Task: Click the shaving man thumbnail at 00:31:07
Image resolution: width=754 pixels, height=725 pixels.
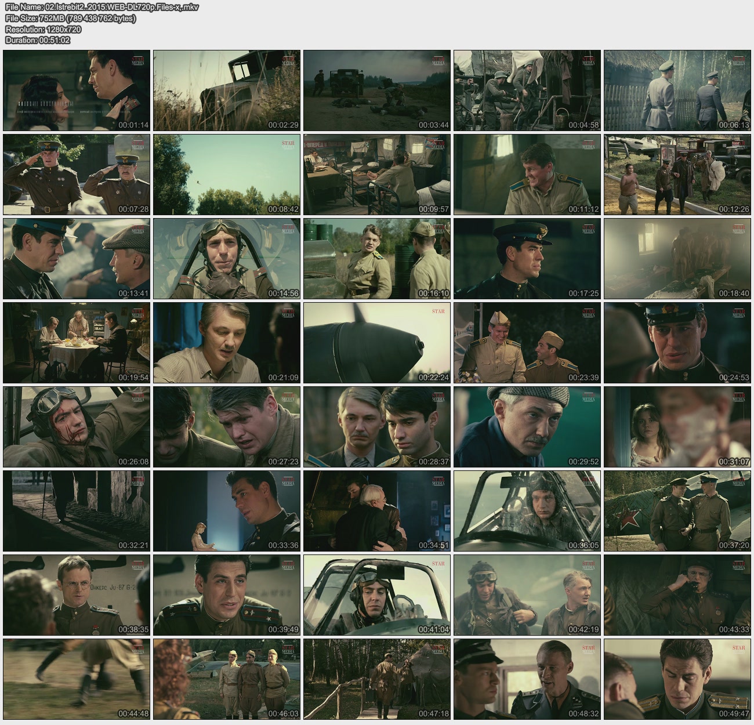Action: click(677, 427)
